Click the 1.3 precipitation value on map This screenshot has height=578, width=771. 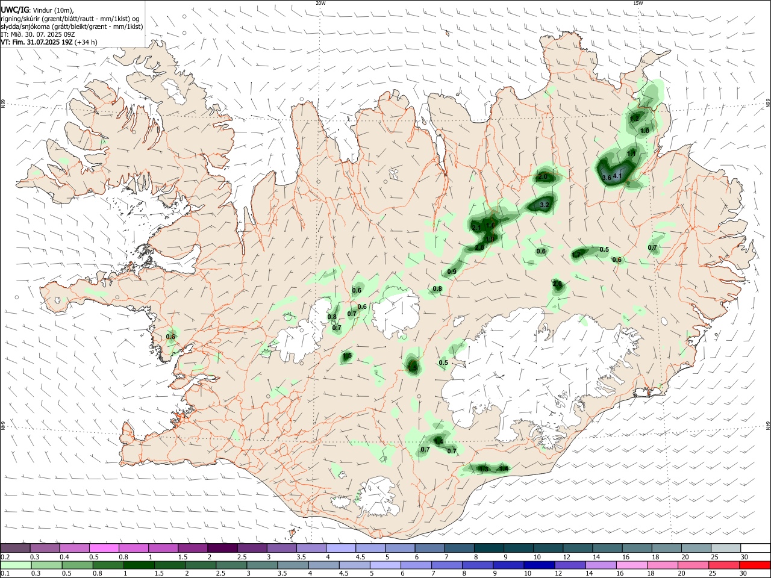tap(483, 469)
